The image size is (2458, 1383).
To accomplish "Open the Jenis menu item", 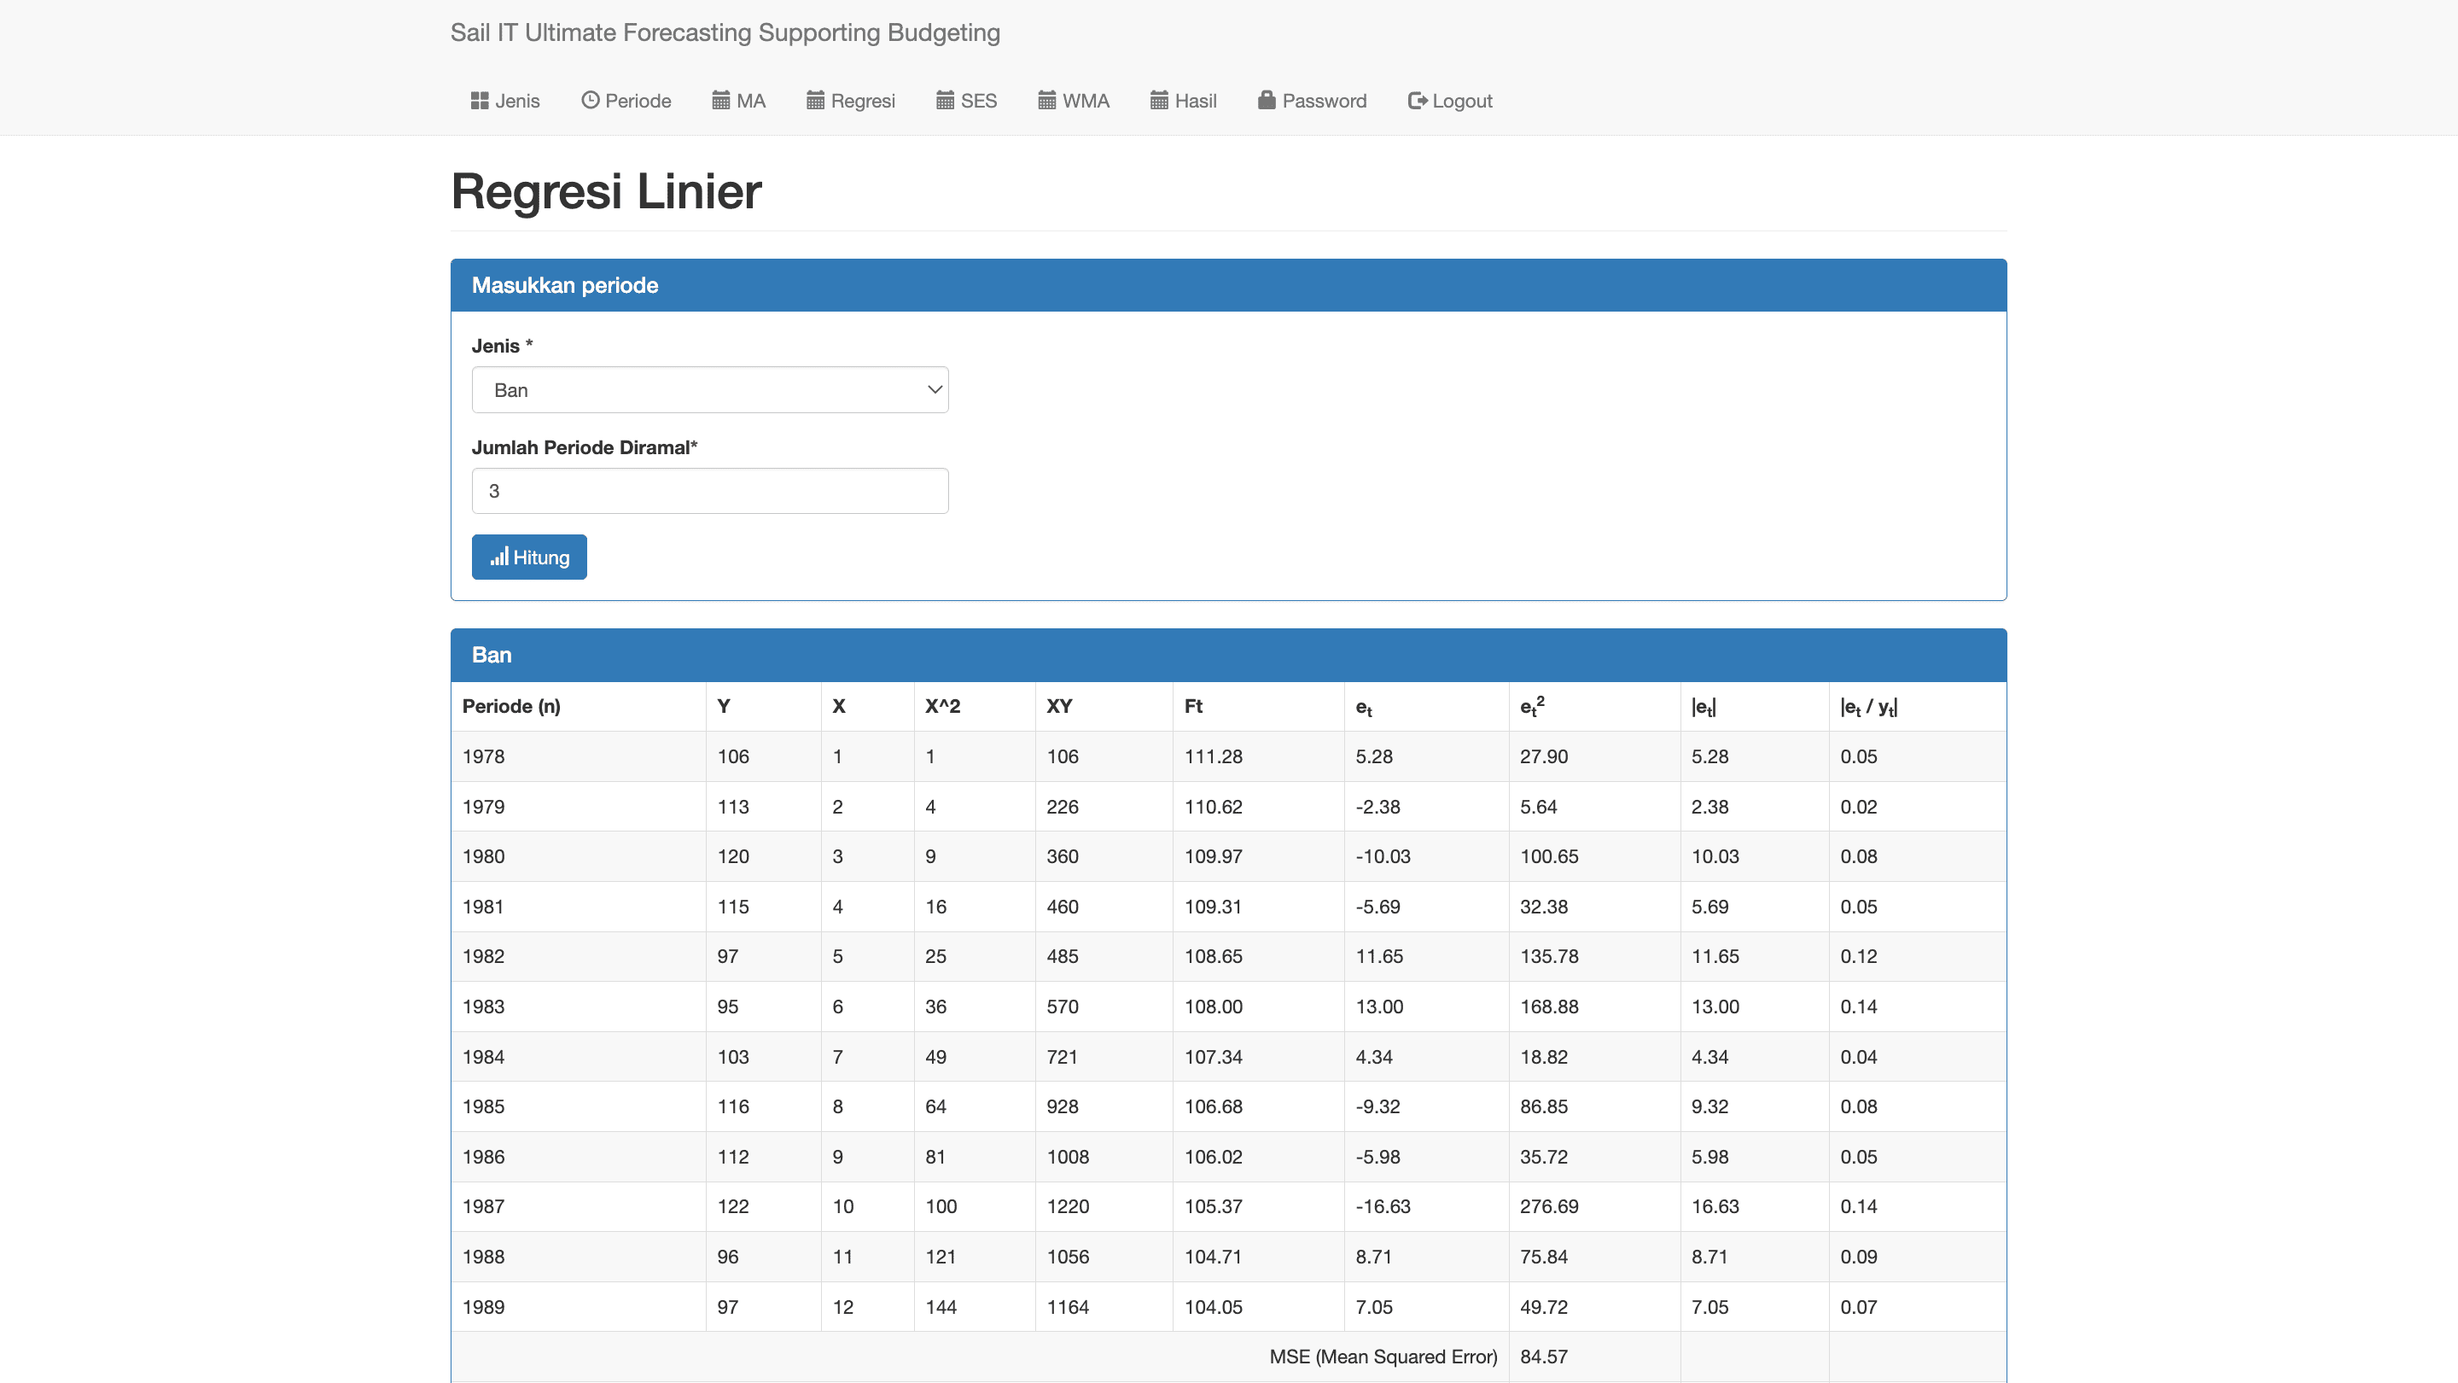I will [x=504, y=100].
